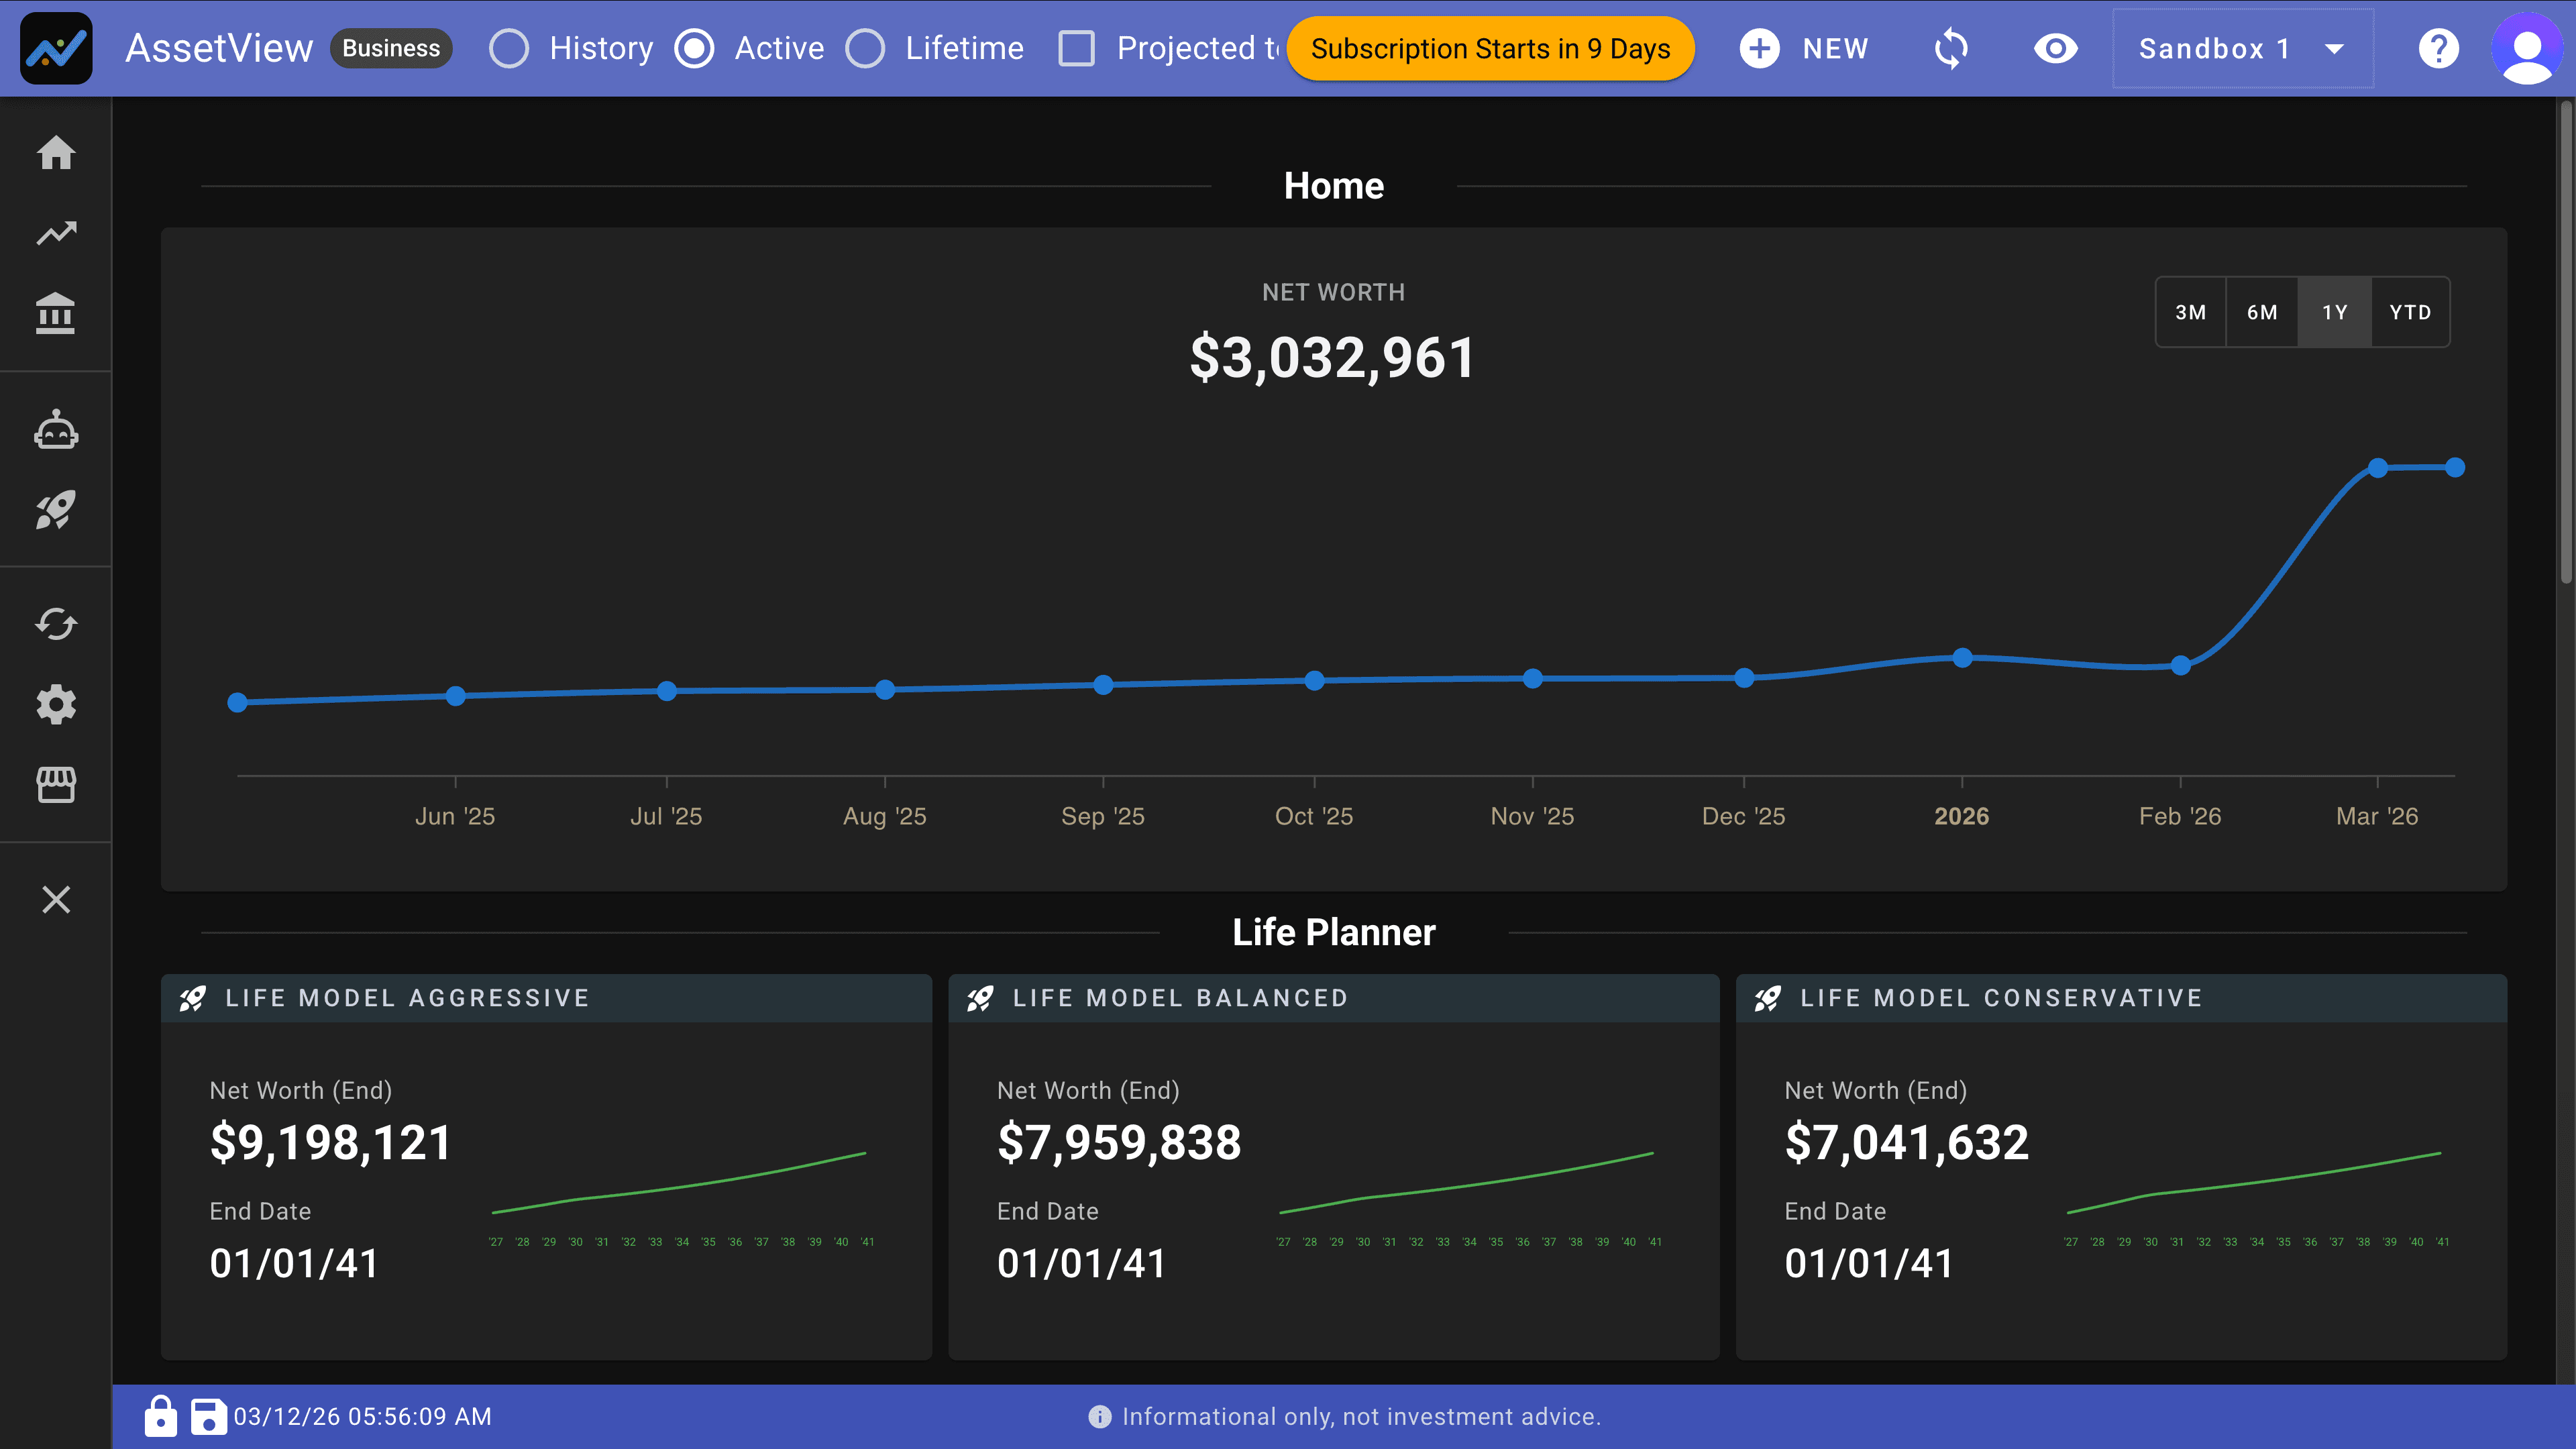This screenshot has width=2576, height=1449.
Task: Open the marketplace store icon in the sidebar
Action: [x=56, y=786]
